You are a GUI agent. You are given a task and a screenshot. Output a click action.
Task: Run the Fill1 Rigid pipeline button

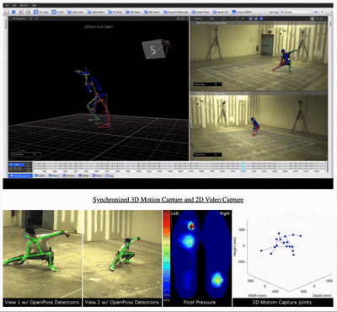[x=115, y=12]
